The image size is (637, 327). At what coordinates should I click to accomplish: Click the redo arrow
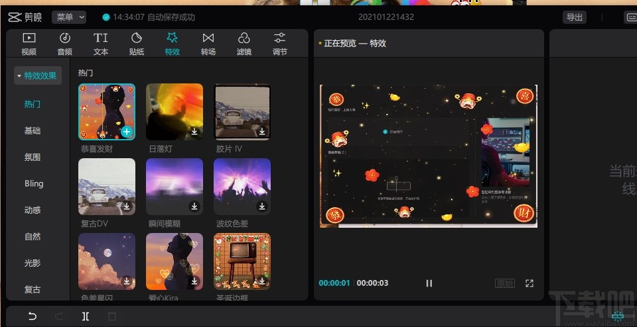(x=58, y=316)
